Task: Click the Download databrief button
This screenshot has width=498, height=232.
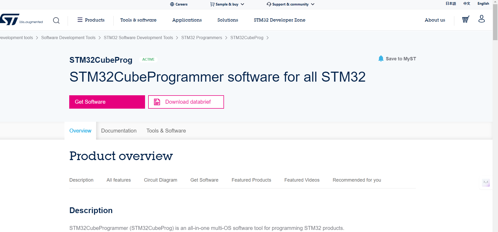Action: [186, 102]
